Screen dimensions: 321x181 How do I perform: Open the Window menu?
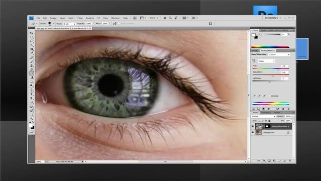115,18
